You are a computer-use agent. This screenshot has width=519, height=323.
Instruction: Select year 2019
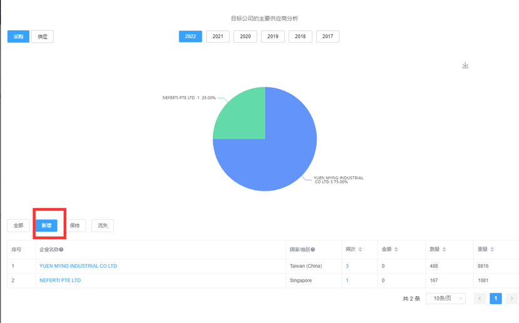click(273, 36)
